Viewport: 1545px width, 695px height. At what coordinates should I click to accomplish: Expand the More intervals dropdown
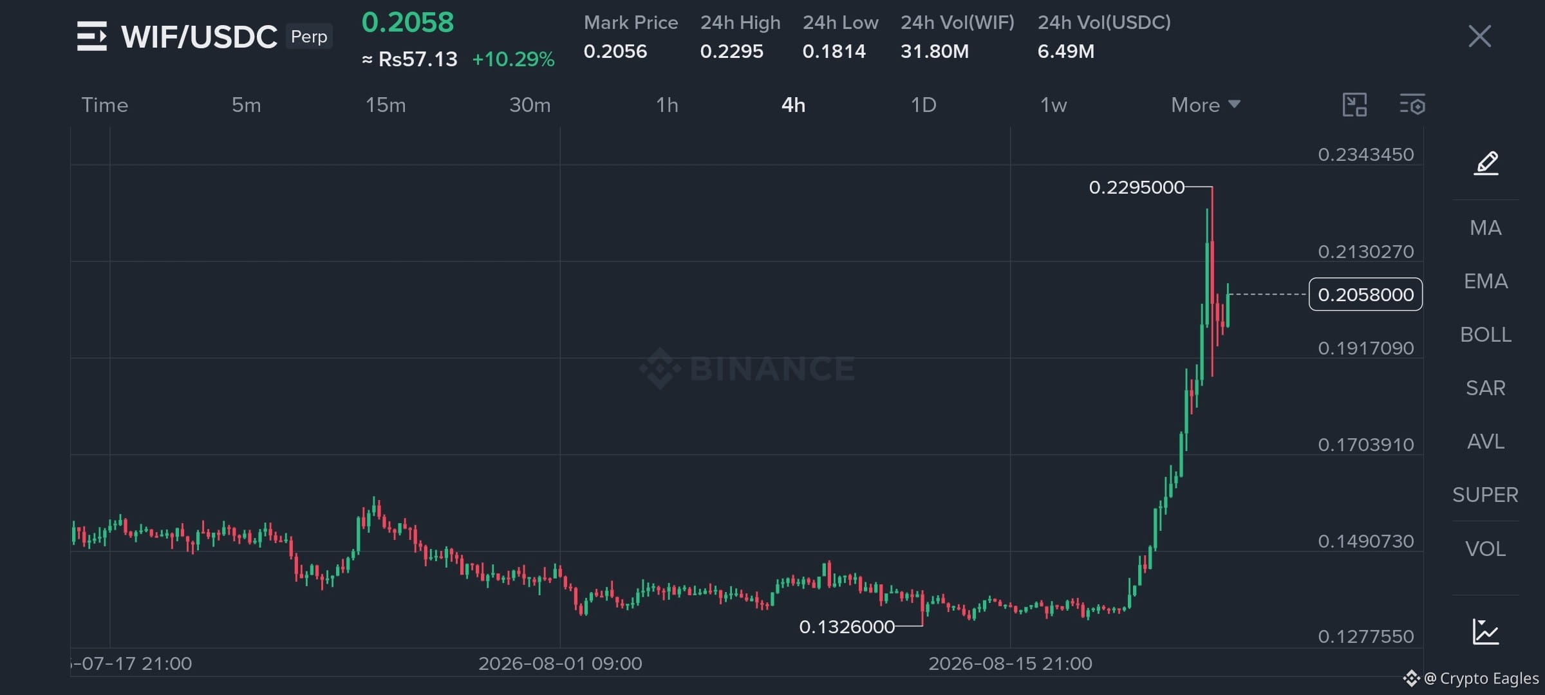(1205, 105)
